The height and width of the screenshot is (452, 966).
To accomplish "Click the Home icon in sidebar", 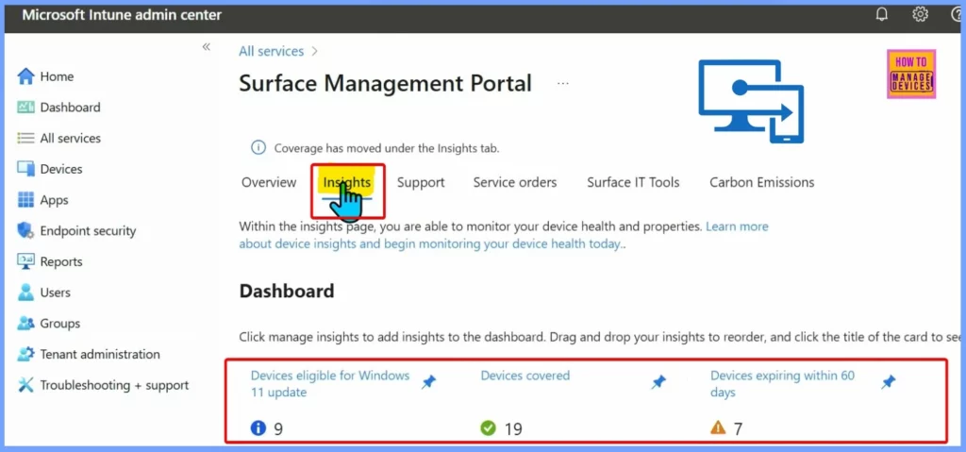I will click(x=25, y=76).
